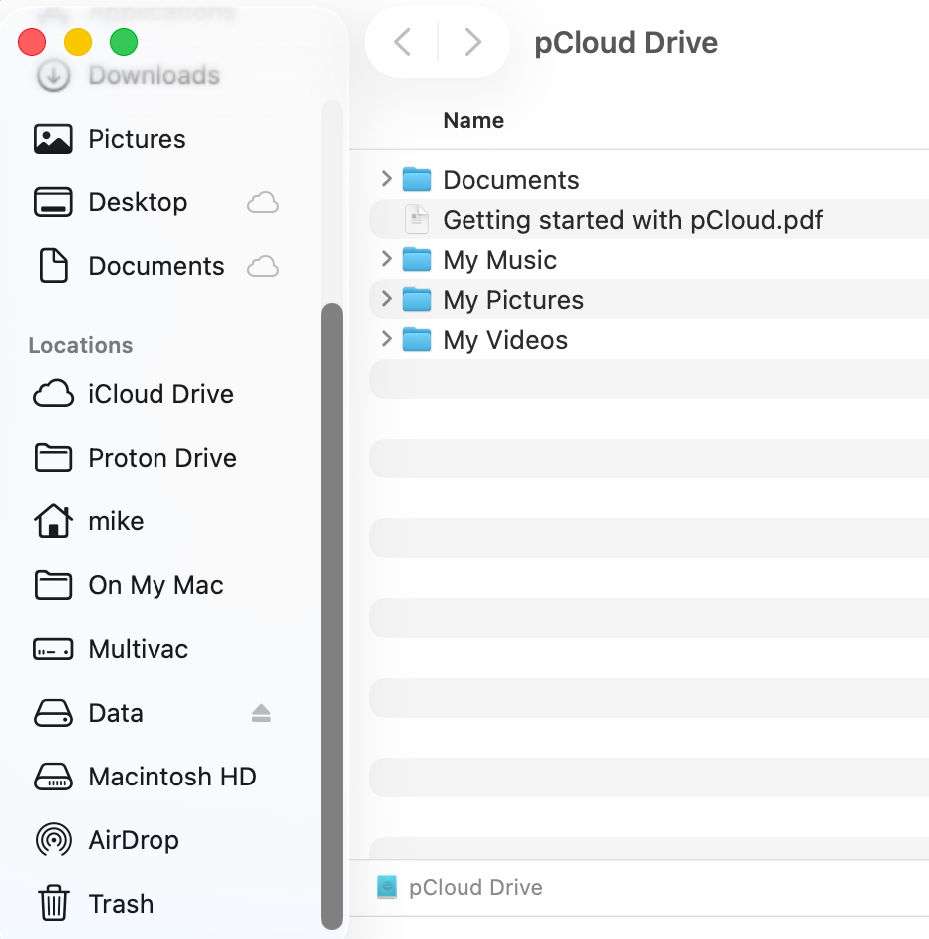Expand the My Music folder chevron
The width and height of the screenshot is (929, 939).
point(387,259)
